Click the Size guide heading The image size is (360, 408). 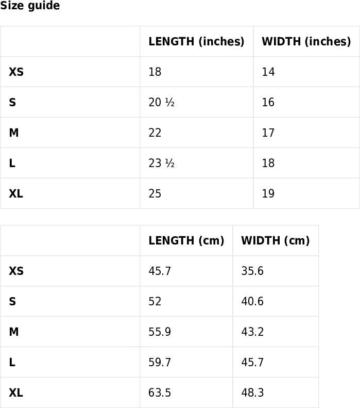[30, 6]
